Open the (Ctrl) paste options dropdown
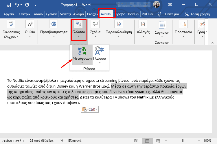This screenshot has height=144, width=217. [x=97, y=109]
